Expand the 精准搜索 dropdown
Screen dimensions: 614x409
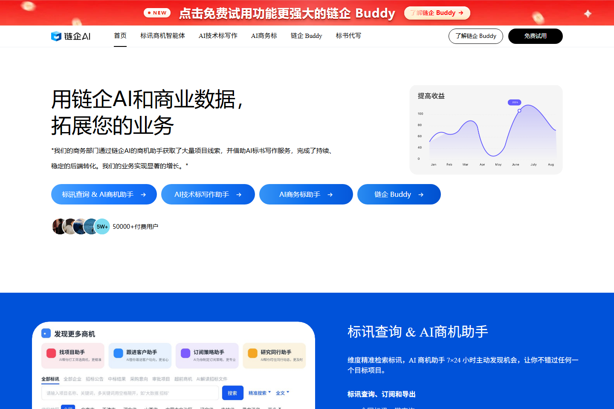coord(260,393)
